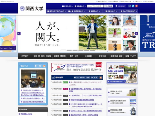Click the 一覧 button in トピックス panel
The height and width of the screenshot is (116, 155).
[x=38, y=66]
